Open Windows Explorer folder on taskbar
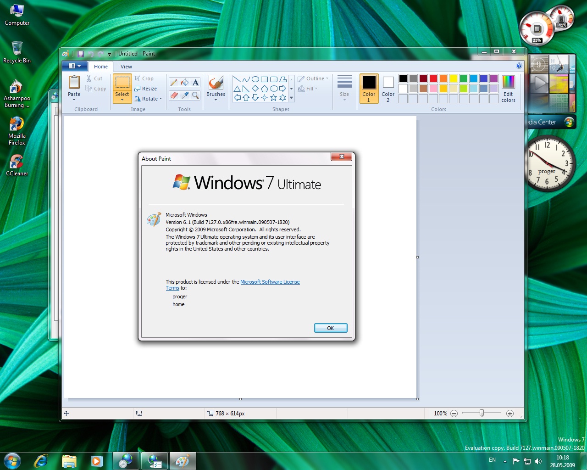The width and height of the screenshot is (587, 470). pos(69,461)
